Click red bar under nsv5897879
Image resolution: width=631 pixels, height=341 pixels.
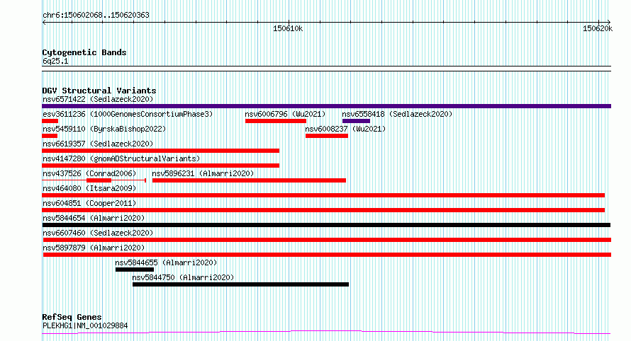327,255
